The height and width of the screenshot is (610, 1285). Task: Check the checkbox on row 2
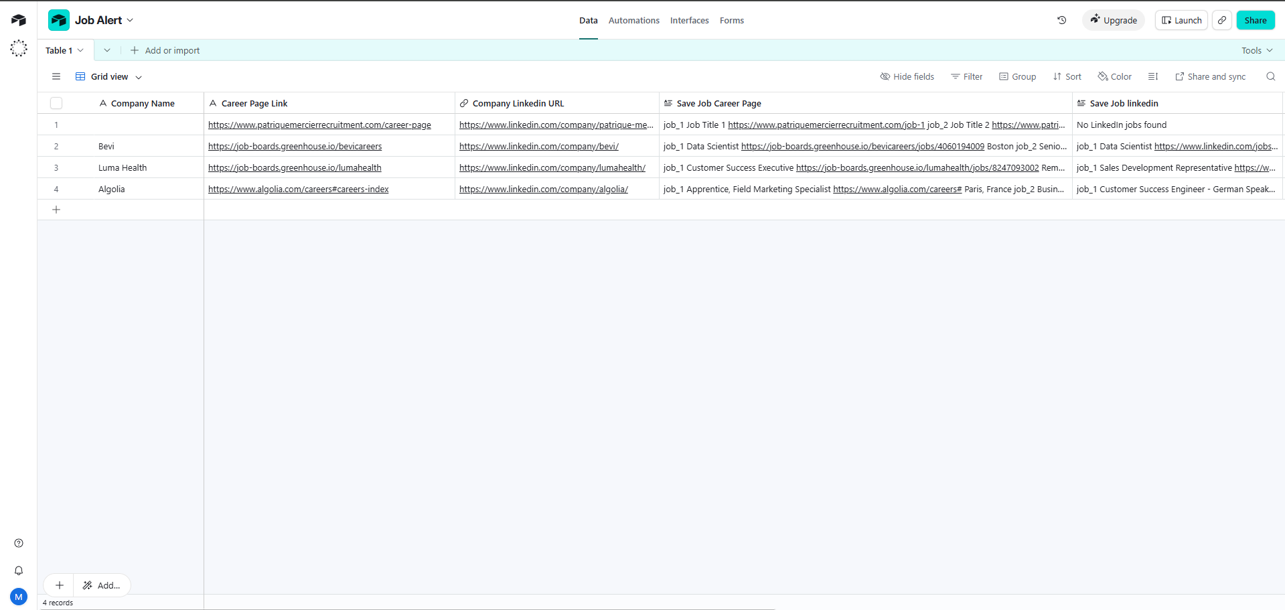pos(56,146)
